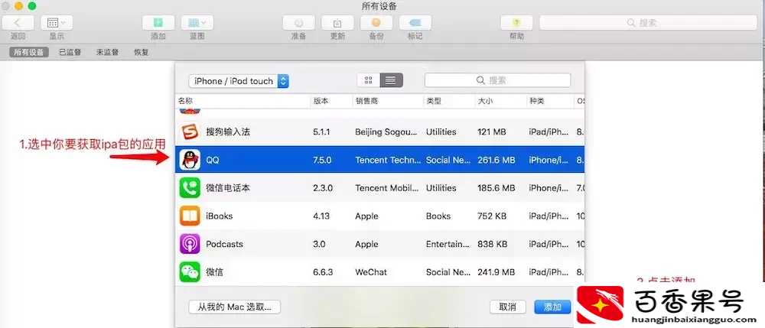Viewport: 765px width, 328px height.
Task: Open the iPhone / iPod touch dropdown
Action: click(x=239, y=81)
